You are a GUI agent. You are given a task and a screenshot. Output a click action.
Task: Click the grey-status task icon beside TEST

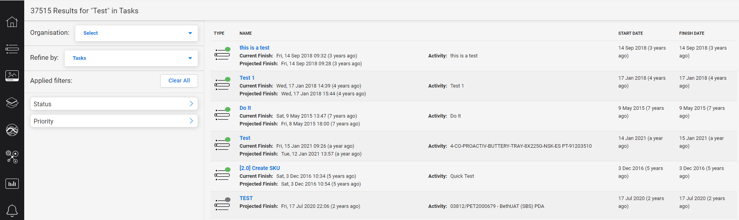222,204
